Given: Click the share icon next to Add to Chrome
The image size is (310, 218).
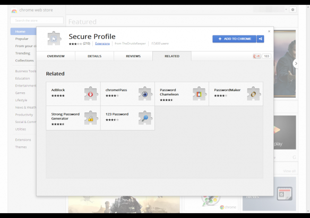Looking at the screenshot, I should [x=261, y=39].
